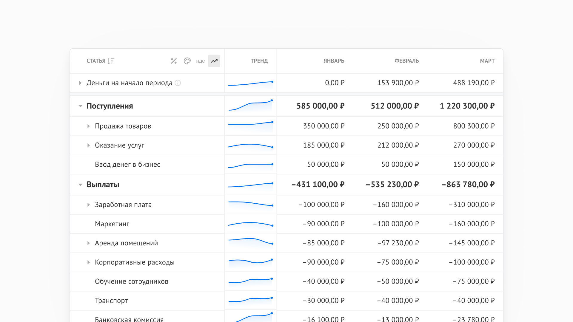Expand the Оказание услуг row
573x322 pixels.
pyautogui.click(x=88, y=145)
